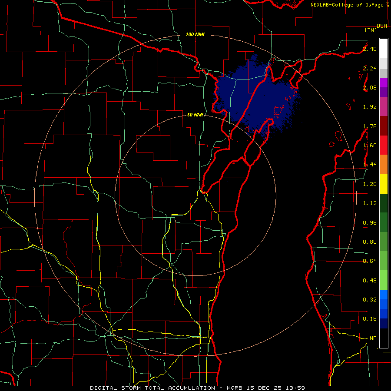Click the 1.12 legend value

point(370,203)
